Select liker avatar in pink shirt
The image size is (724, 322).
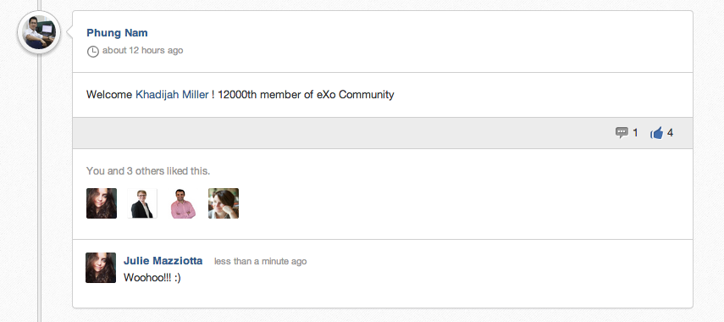click(183, 203)
